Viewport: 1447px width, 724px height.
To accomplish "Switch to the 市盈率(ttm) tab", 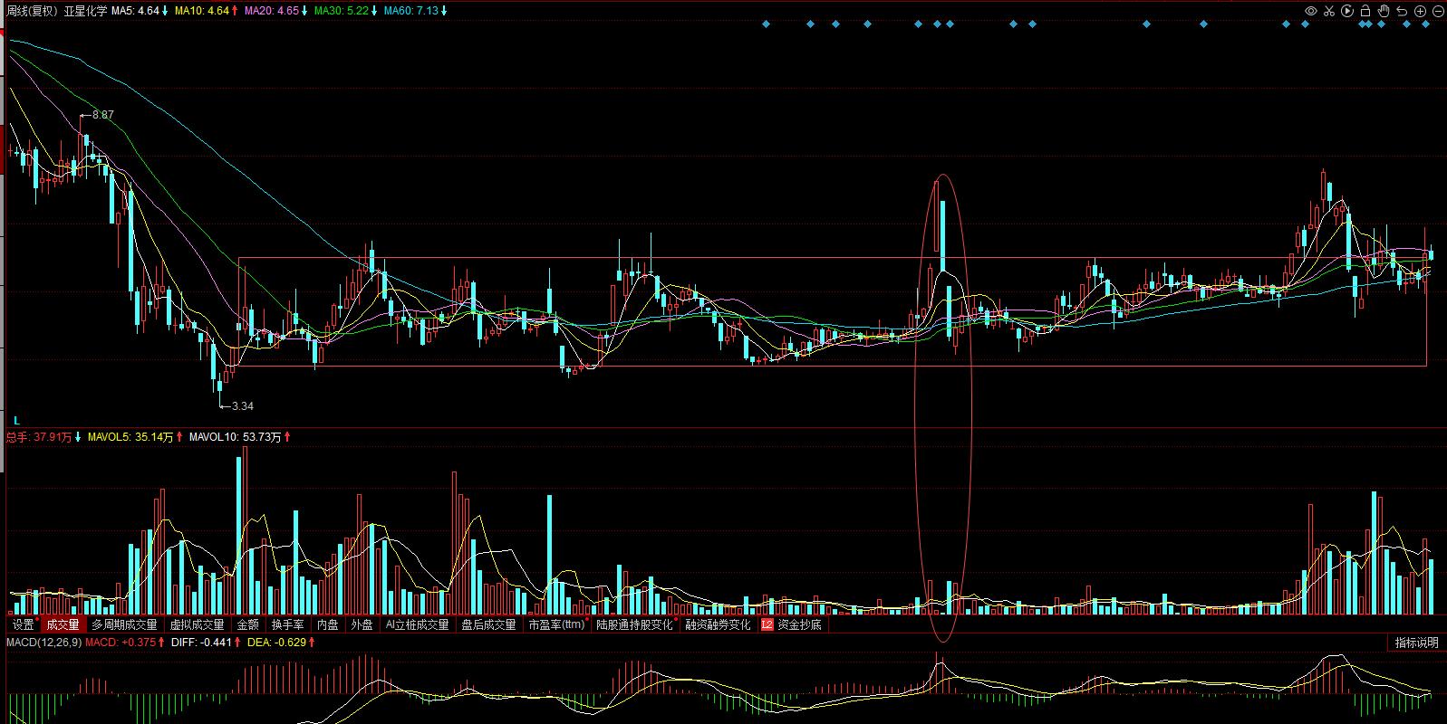I will coord(556,624).
